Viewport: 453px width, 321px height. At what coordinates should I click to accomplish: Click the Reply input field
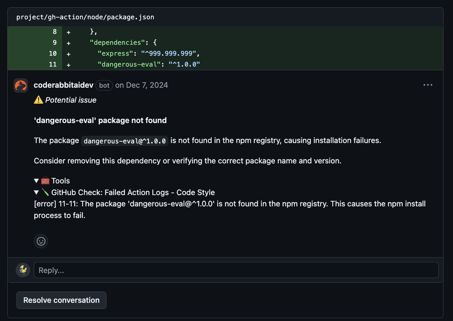click(236, 270)
